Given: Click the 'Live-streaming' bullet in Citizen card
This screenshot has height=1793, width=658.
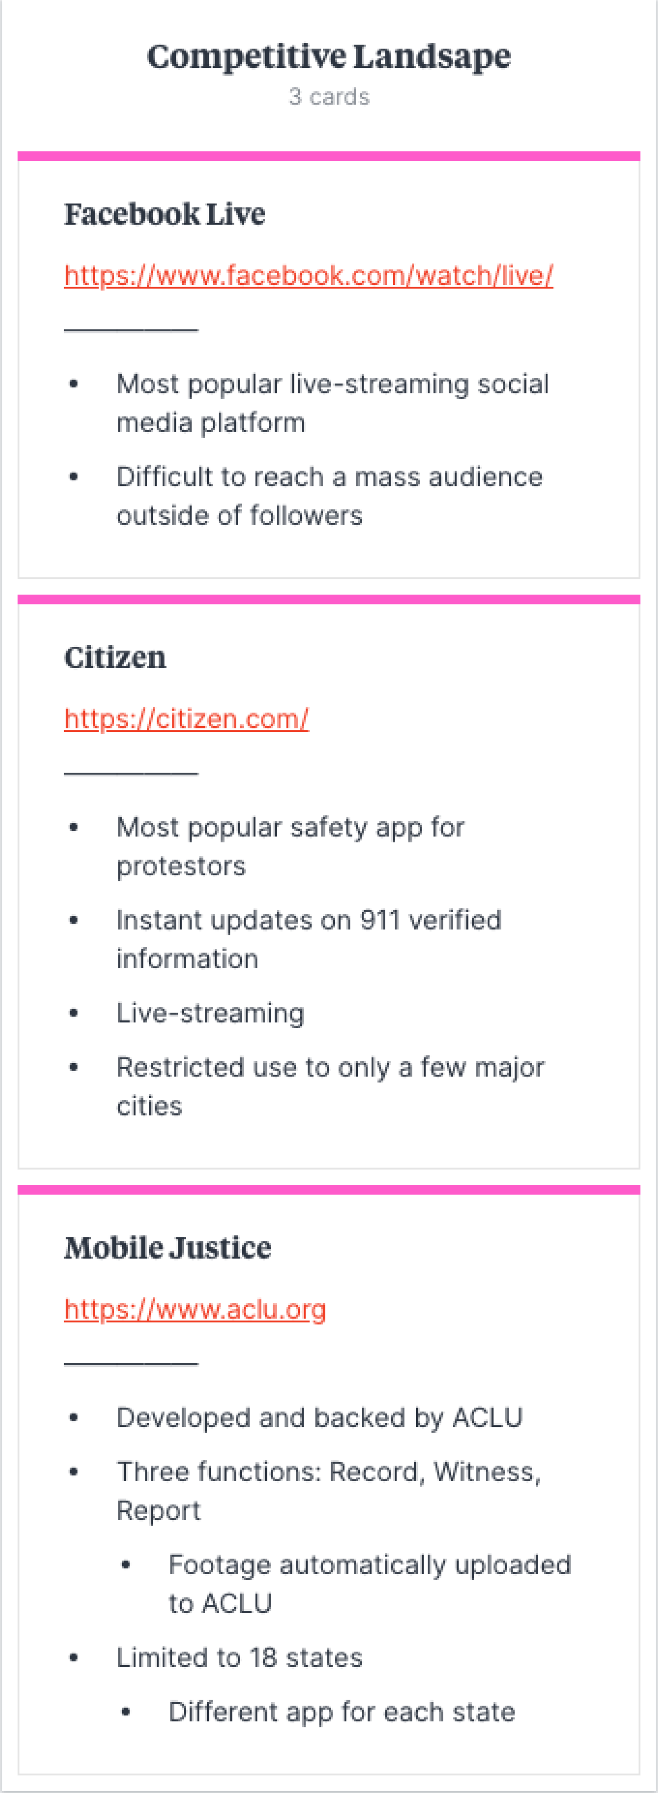Looking at the screenshot, I should 210,1013.
